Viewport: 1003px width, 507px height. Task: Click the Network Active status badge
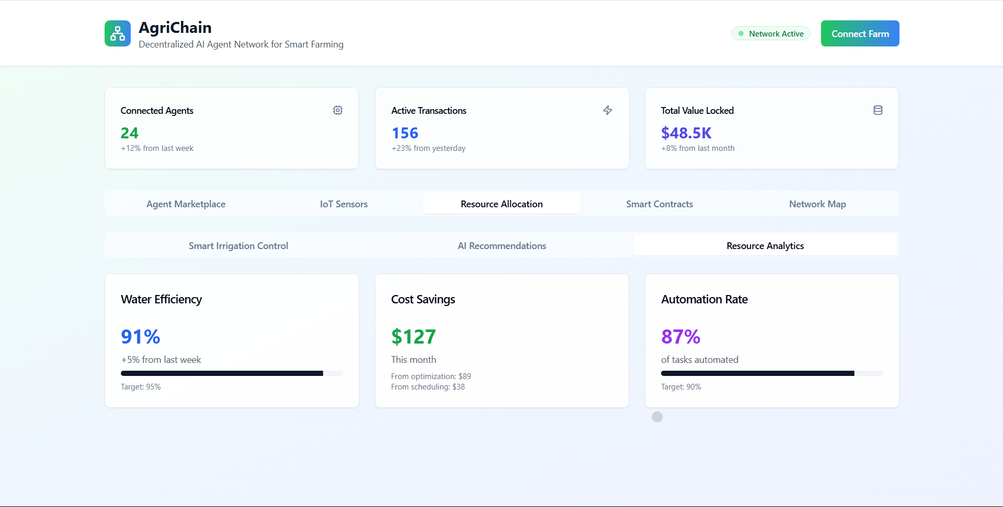[771, 33]
